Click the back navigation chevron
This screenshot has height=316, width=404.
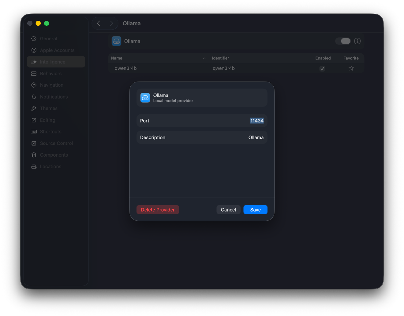tap(98, 23)
